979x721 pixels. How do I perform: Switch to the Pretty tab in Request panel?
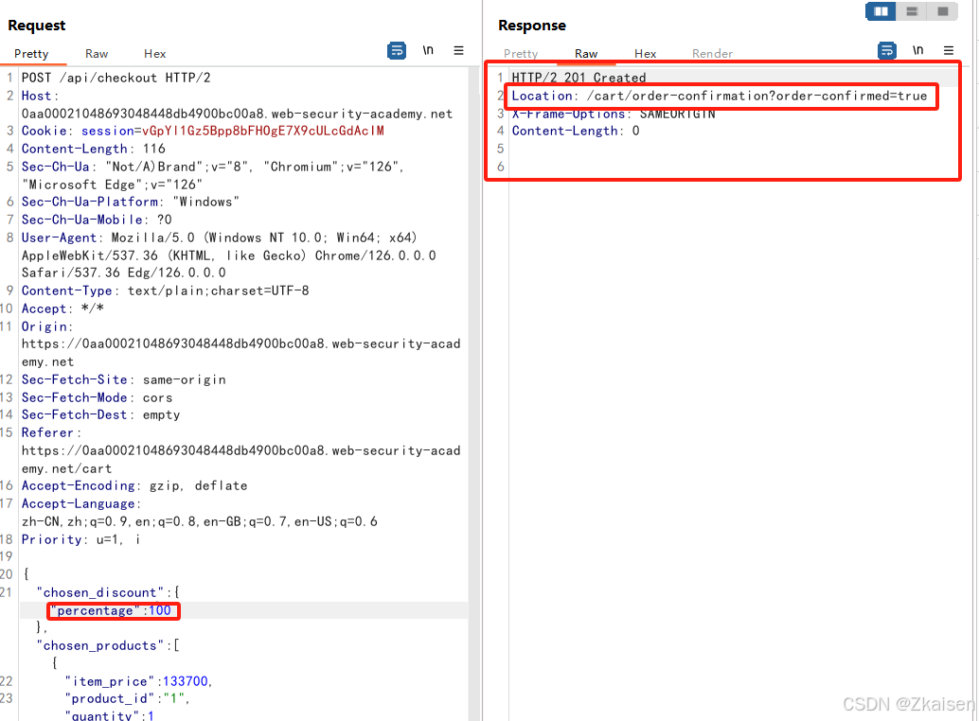tap(33, 54)
